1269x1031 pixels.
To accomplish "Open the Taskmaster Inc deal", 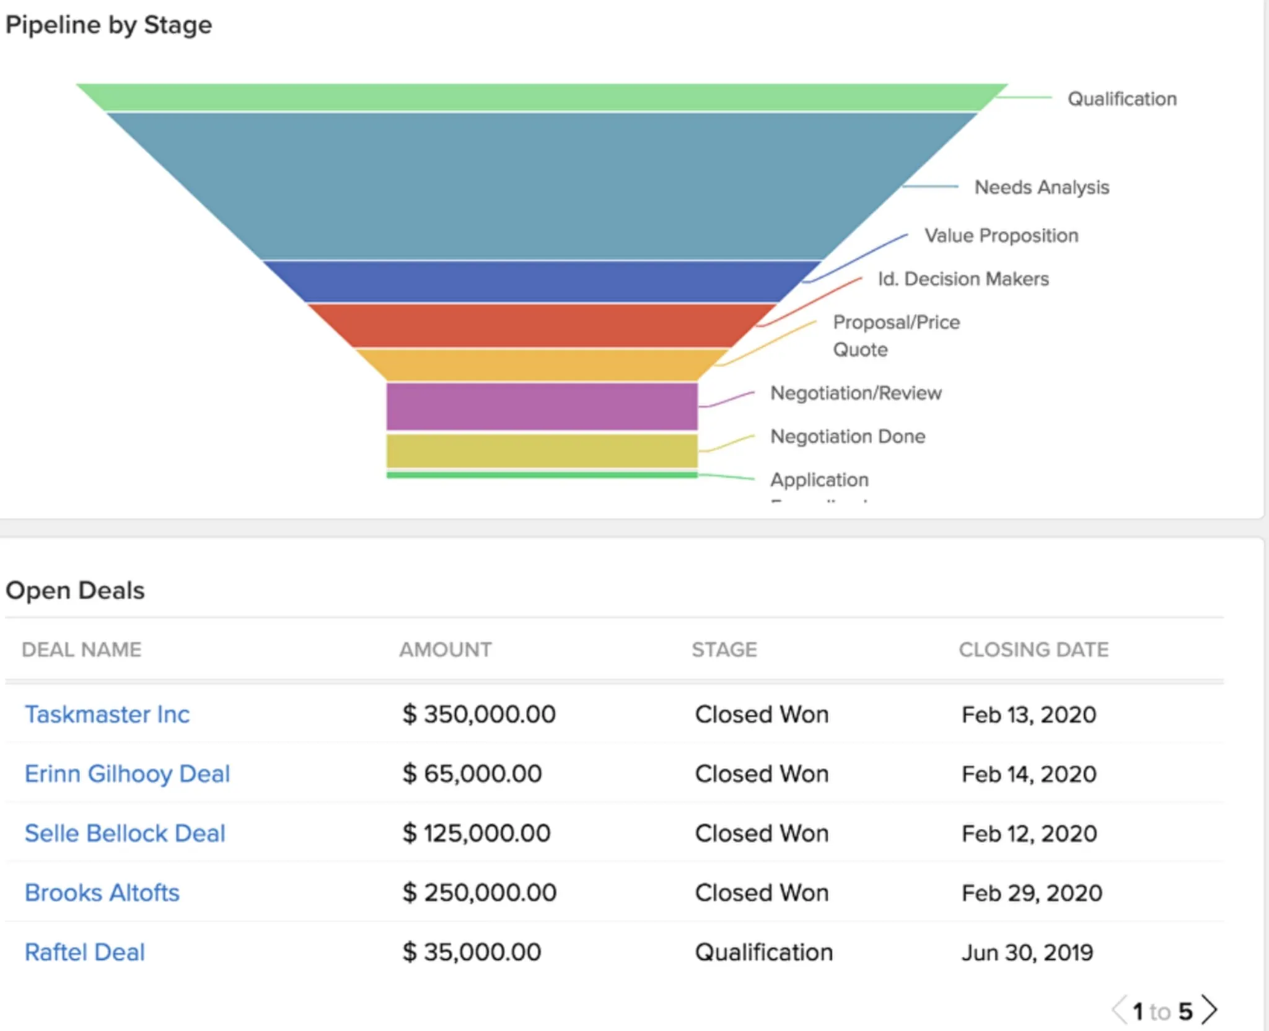I will [107, 714].
